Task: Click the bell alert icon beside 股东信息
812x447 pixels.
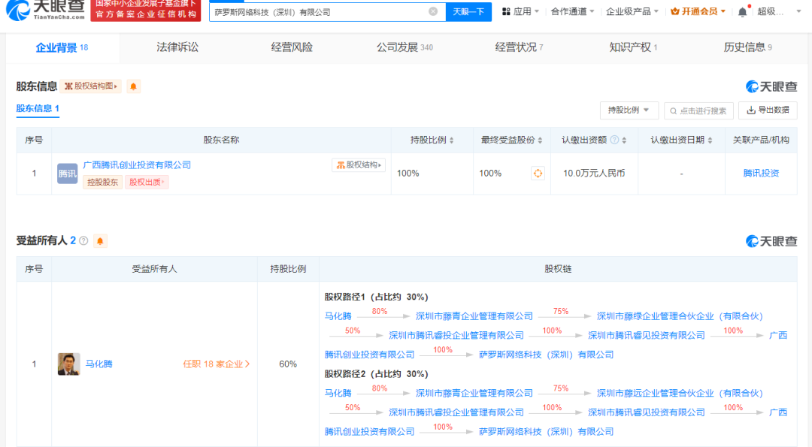Action: (x=133, y=86)
